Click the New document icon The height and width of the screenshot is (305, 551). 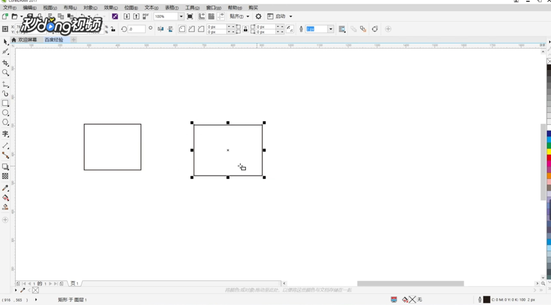5,16
